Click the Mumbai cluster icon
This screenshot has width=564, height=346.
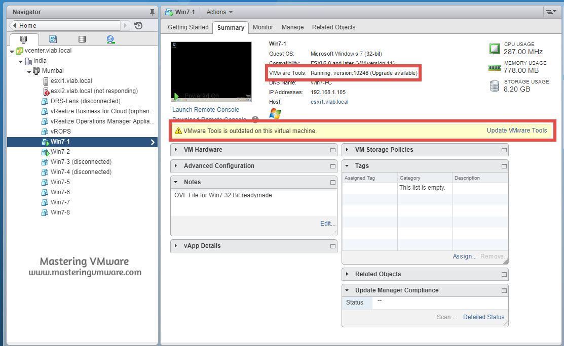[36, 71]
